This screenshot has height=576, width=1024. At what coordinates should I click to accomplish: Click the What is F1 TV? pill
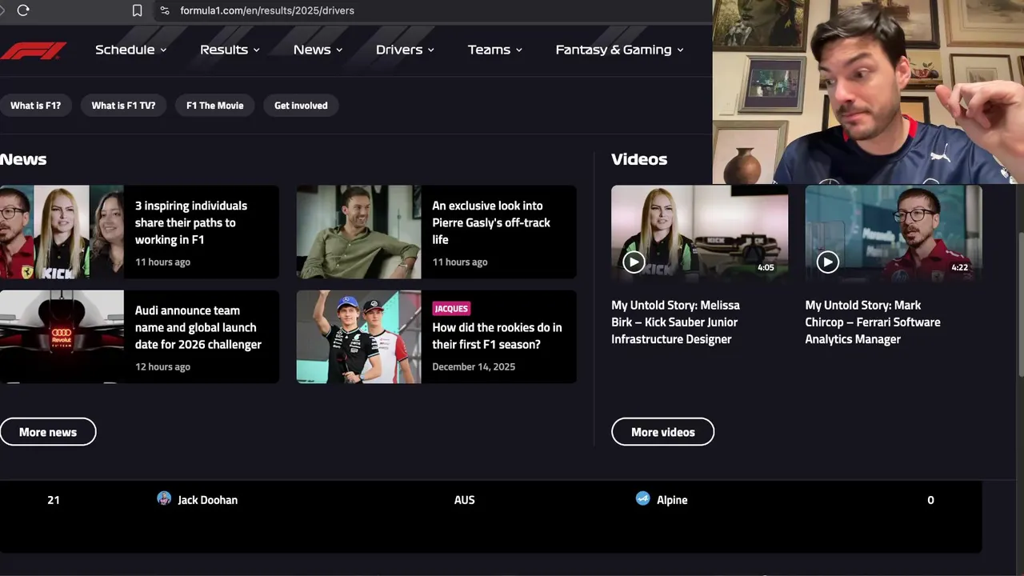123,106
